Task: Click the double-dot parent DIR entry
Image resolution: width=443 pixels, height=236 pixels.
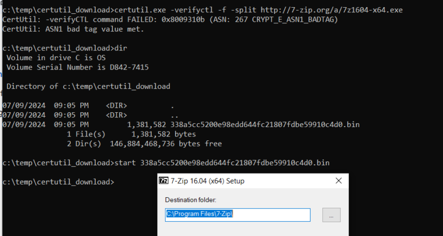Action: click(90, 116)
